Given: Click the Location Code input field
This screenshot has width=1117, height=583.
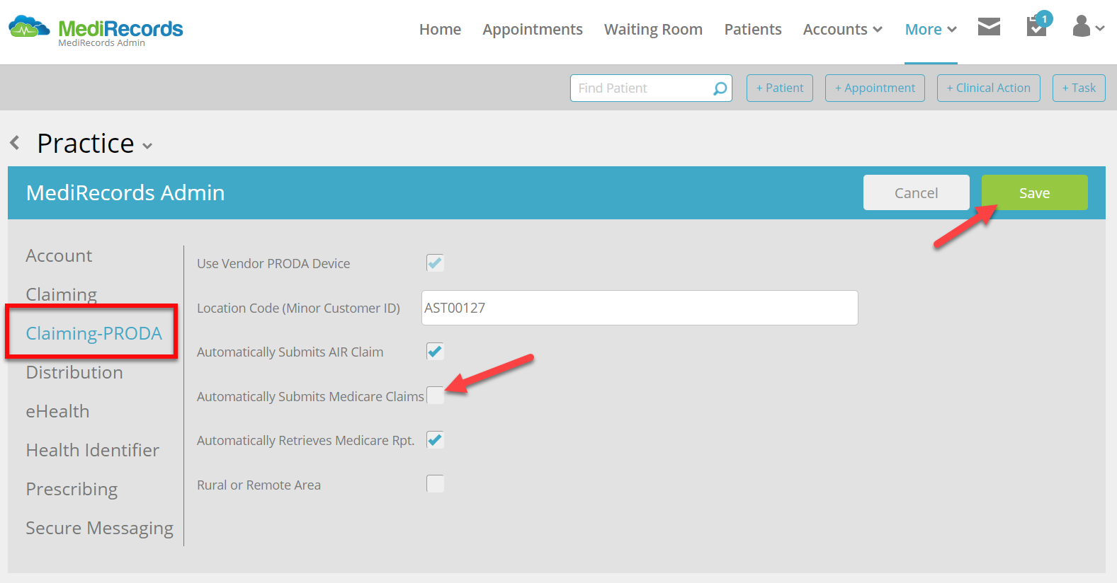Looking at the screenshot, I should click(x=640, y=308).
